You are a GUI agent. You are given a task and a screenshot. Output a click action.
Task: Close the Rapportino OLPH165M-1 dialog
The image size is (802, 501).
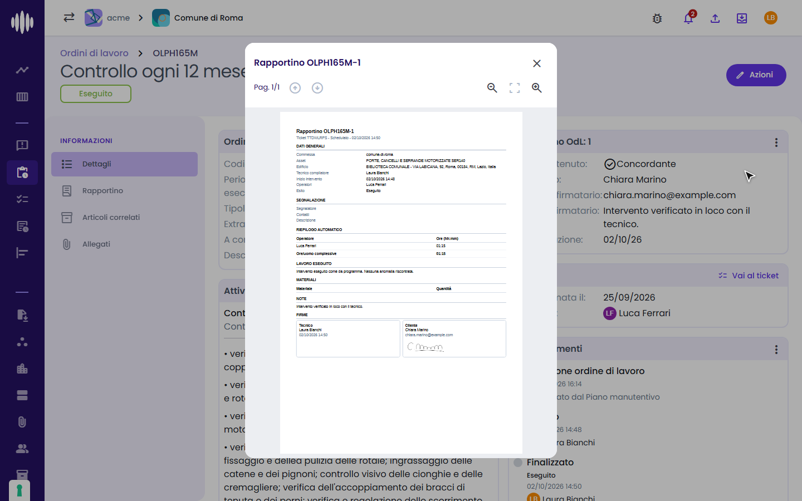[x=537, y=63]
